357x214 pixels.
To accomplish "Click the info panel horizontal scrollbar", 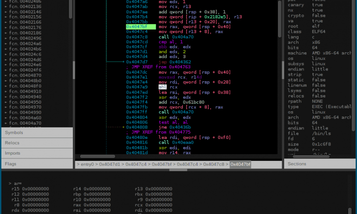I will click(311, 156).
